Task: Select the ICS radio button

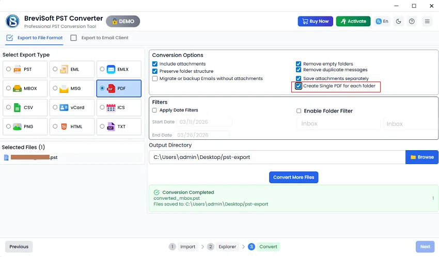Action: (x=102, y=107)
